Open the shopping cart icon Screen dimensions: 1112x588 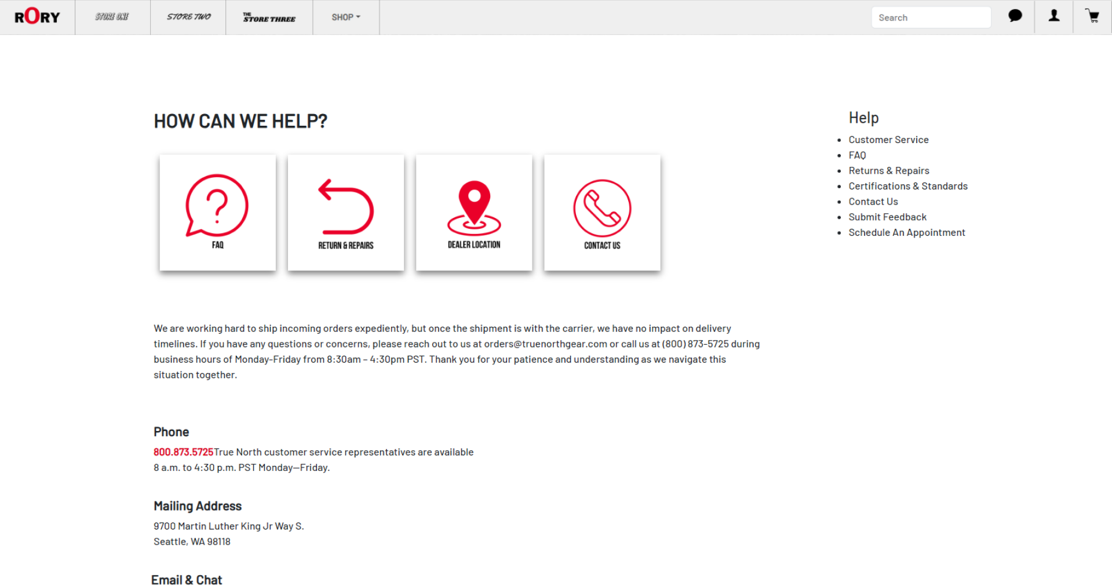click(x=1092, y=16)
